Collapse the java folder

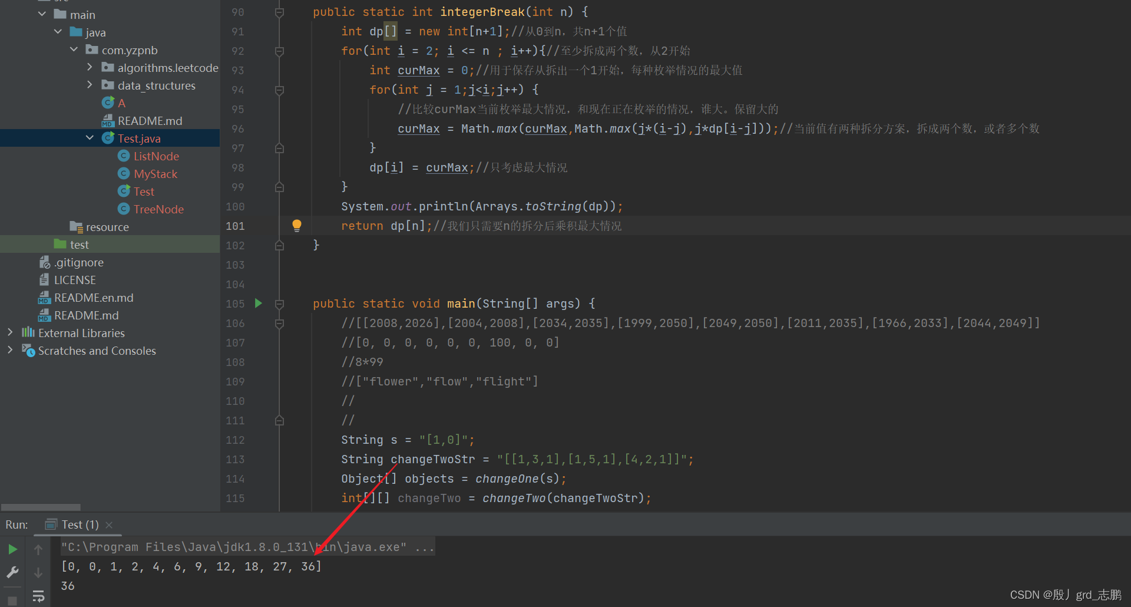(58, 32)
